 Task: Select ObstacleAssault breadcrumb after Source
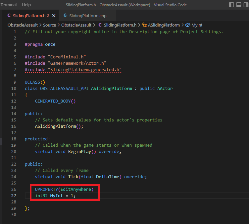click(76, 25)
